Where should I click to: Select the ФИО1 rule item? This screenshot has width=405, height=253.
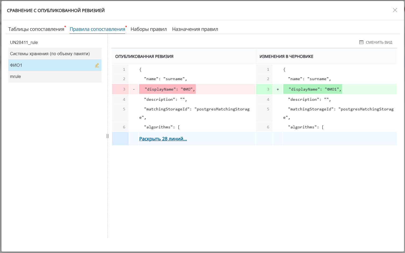[x=16, y=65]
